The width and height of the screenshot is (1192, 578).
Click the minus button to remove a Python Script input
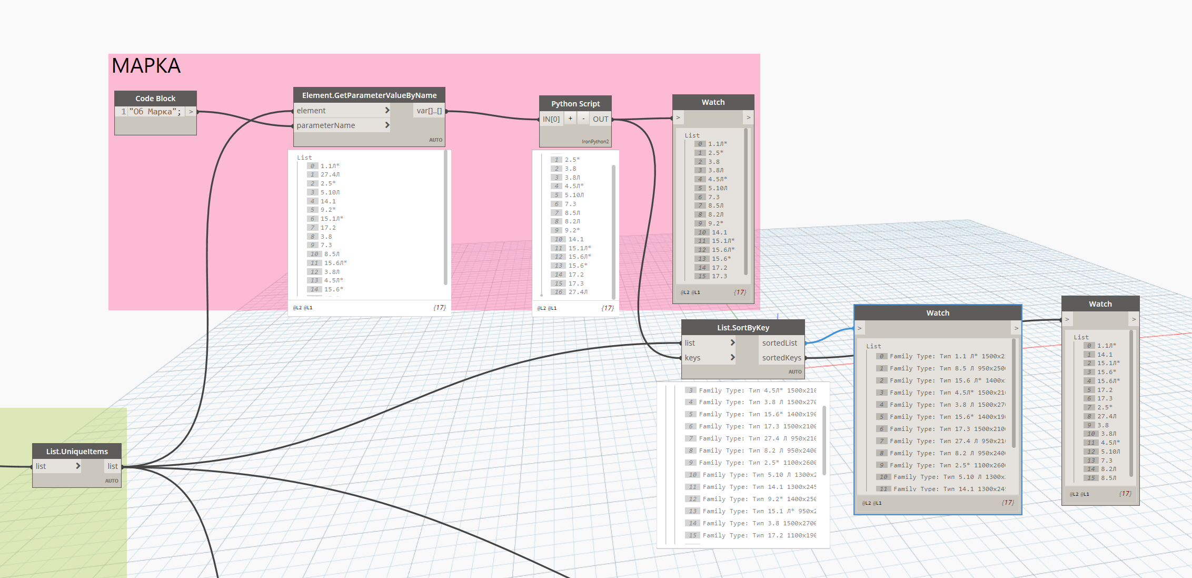(x=583, y=118)
